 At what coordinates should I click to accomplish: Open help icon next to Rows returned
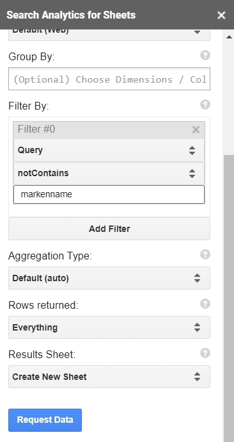pyautogui.click(x=205, y=304)
